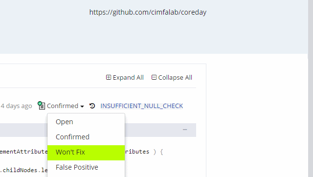Screen dimensions: 313x177
Task: Click the Expand All text link
Action: point(128,77)
